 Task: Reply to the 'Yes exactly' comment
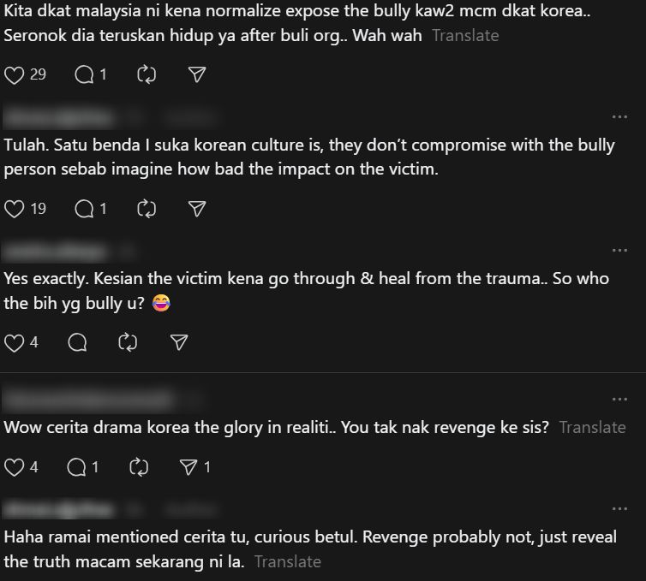[x=77, y=343]
